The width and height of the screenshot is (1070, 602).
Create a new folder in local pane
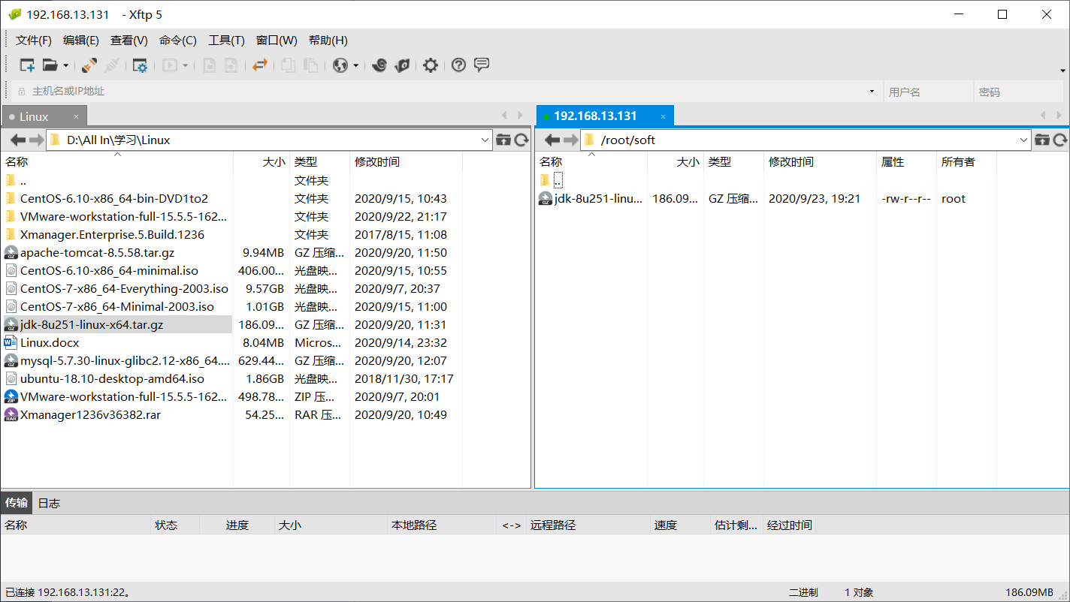click(x=503, y=140)
